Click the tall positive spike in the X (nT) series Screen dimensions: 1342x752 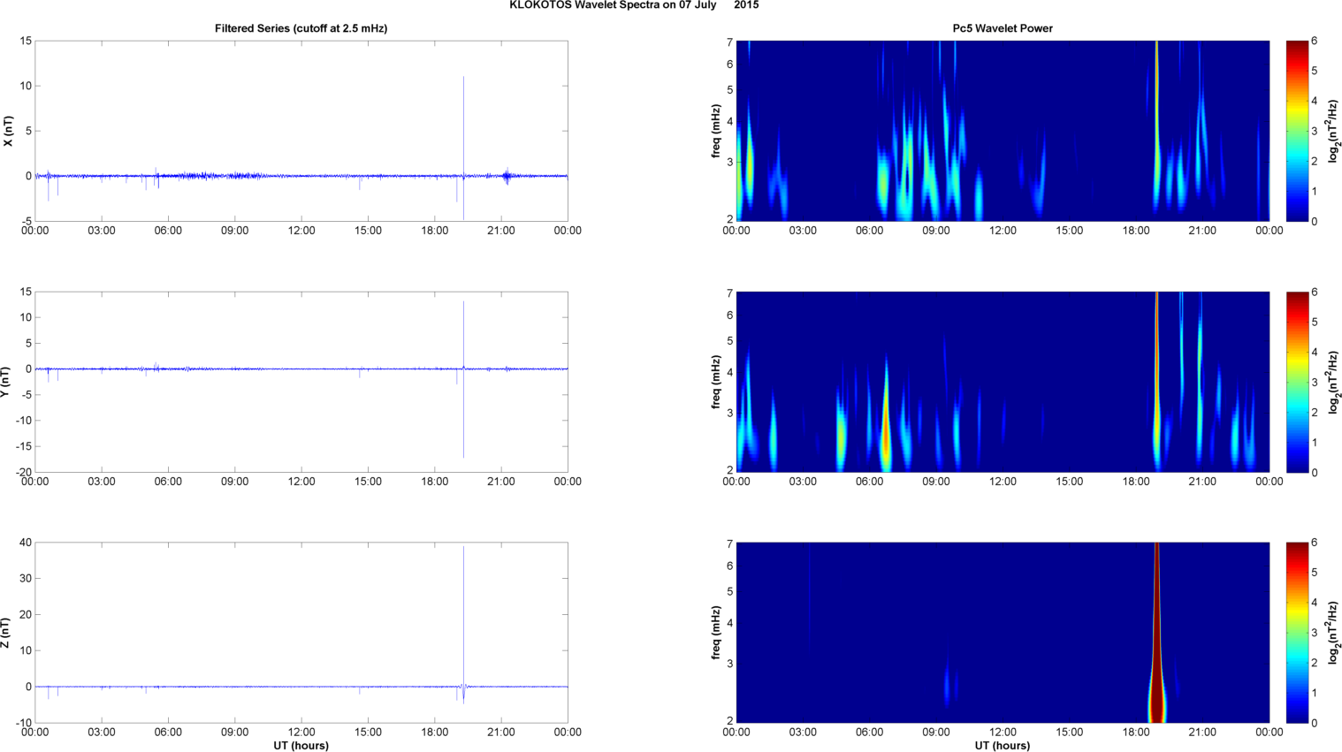(463, 124)
